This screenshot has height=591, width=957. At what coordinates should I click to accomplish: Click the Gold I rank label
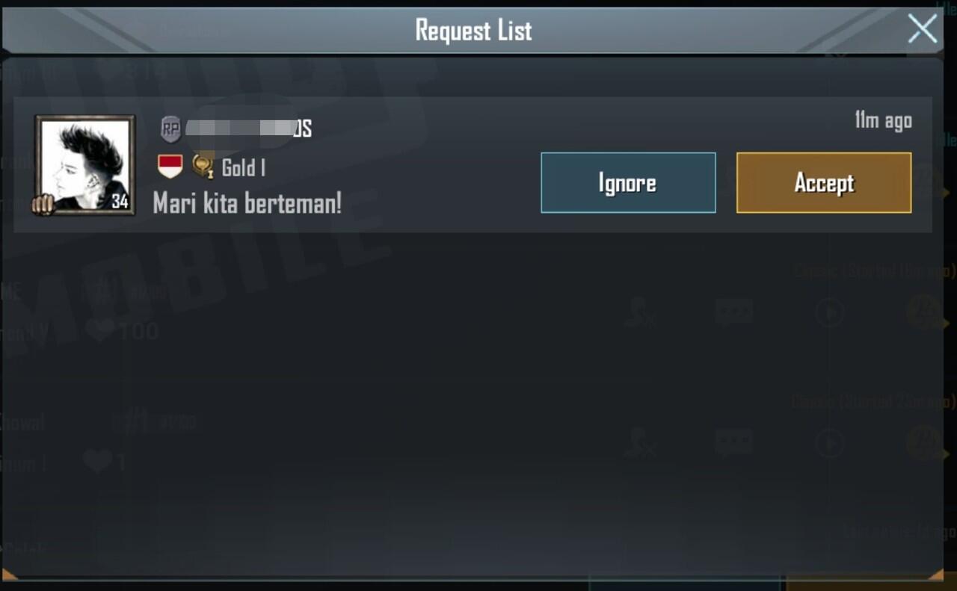click(x=244, y=168)
